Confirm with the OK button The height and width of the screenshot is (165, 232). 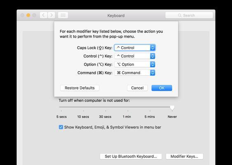coord(162,88)
